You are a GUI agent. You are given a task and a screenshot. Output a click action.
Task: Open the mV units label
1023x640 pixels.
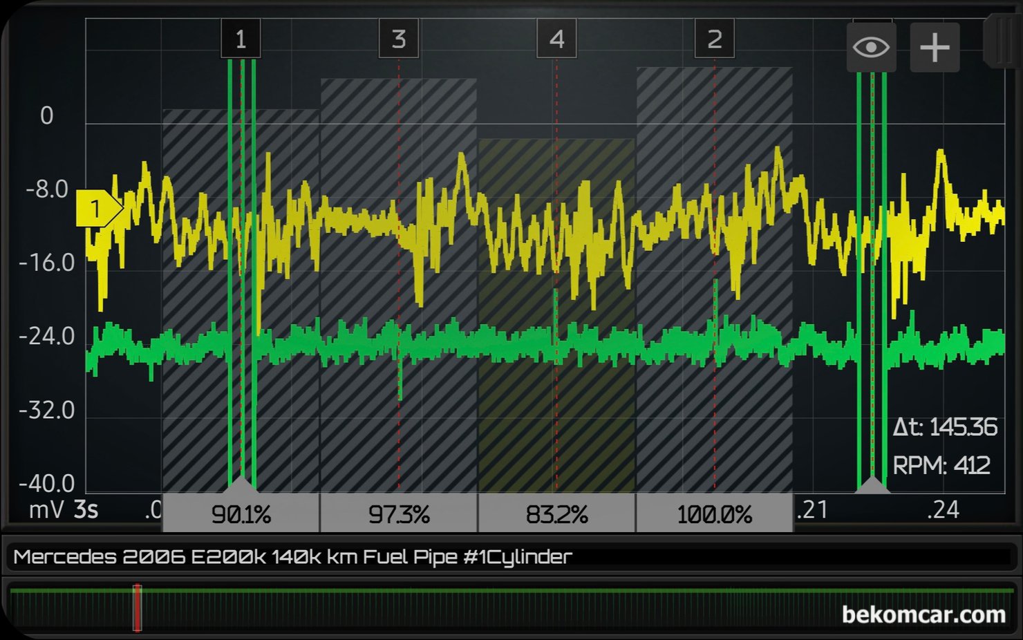click(47, 510)
